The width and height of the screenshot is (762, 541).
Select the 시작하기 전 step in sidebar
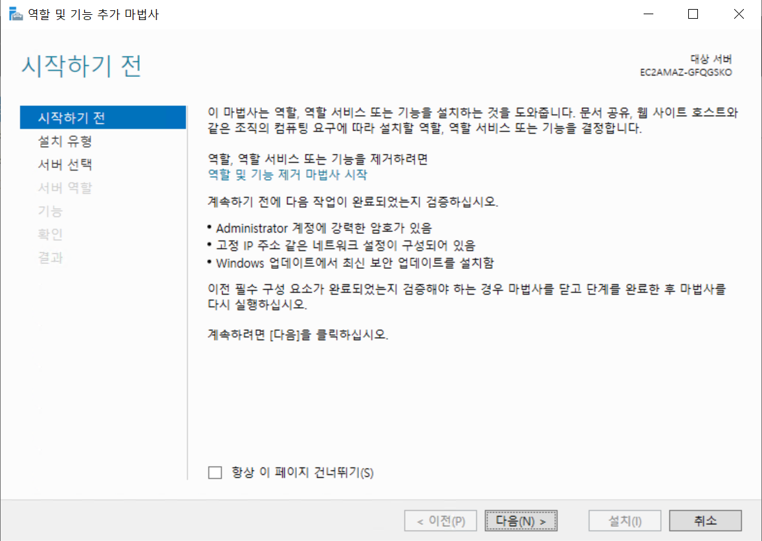(72, 118)
